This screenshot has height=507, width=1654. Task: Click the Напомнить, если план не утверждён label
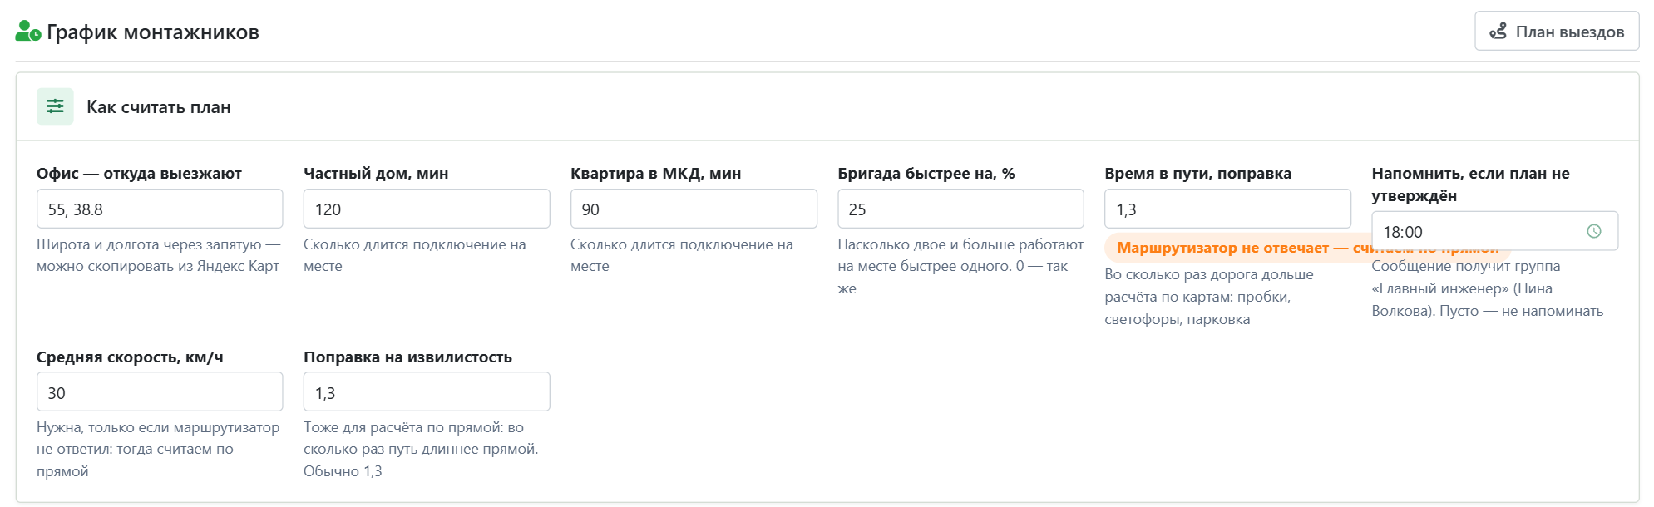[1470, 185]
